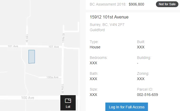Image resolution: width=180 pixels, height=111 pixels.
Task: Click the Lot label text under icon
Action: tap(68, 107)
